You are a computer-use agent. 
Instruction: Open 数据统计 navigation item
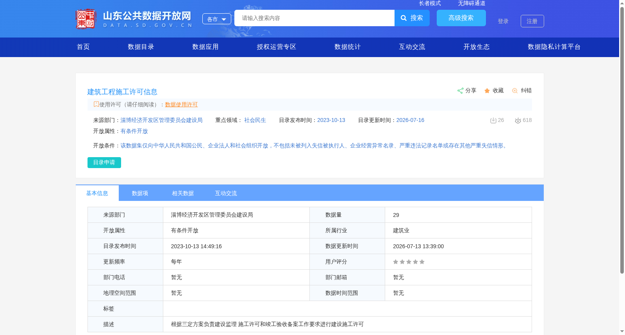(x=348, y=47)
